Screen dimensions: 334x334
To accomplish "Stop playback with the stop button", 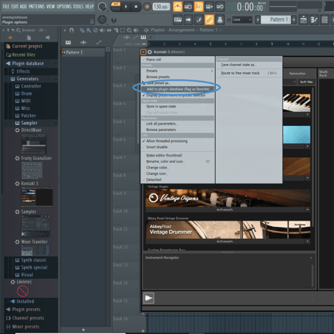I will 136,7.
